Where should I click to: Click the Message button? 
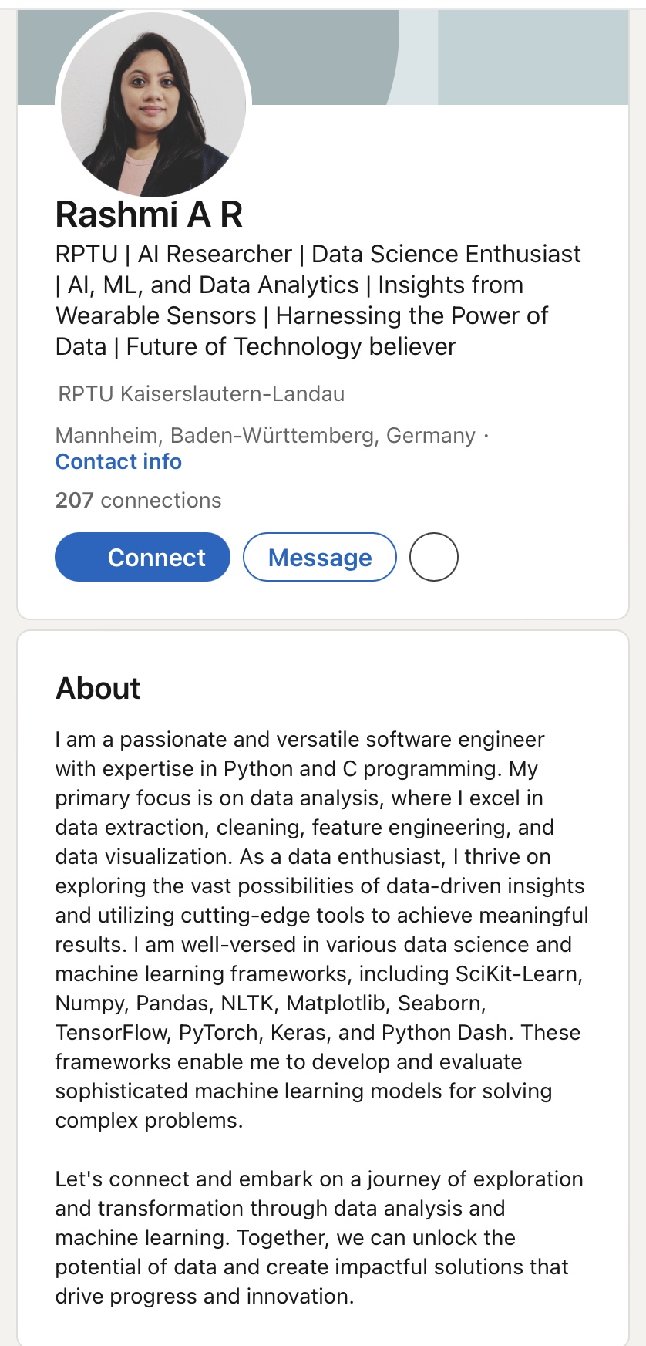319,557
